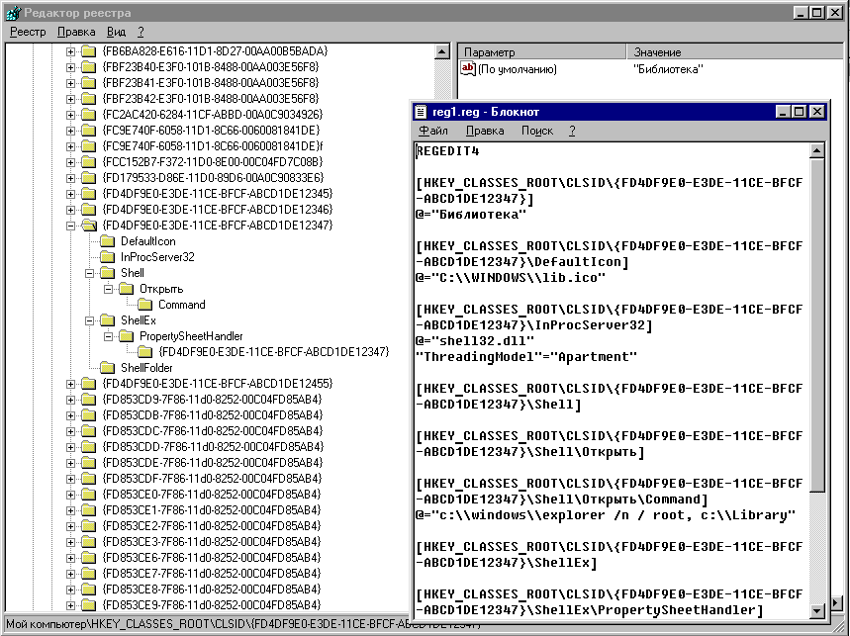
Task: Click folder icon of {FBF23B42-E3F0-101B-8488-00AA003E56F8}
Action: point(88,99)
